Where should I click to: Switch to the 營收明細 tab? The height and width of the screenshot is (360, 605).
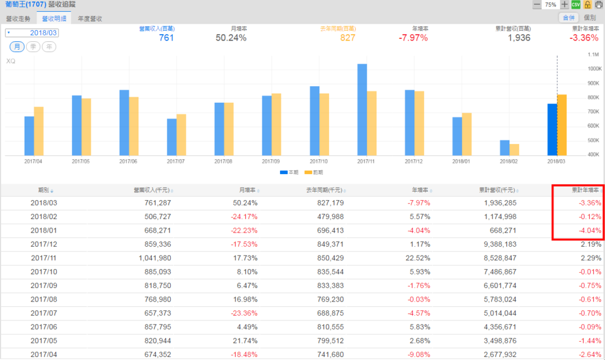54,18
